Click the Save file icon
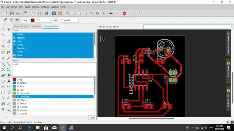 point(12,13)
